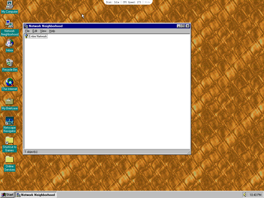
Task: Open the Help menu
Action: (x=52, y=31)
